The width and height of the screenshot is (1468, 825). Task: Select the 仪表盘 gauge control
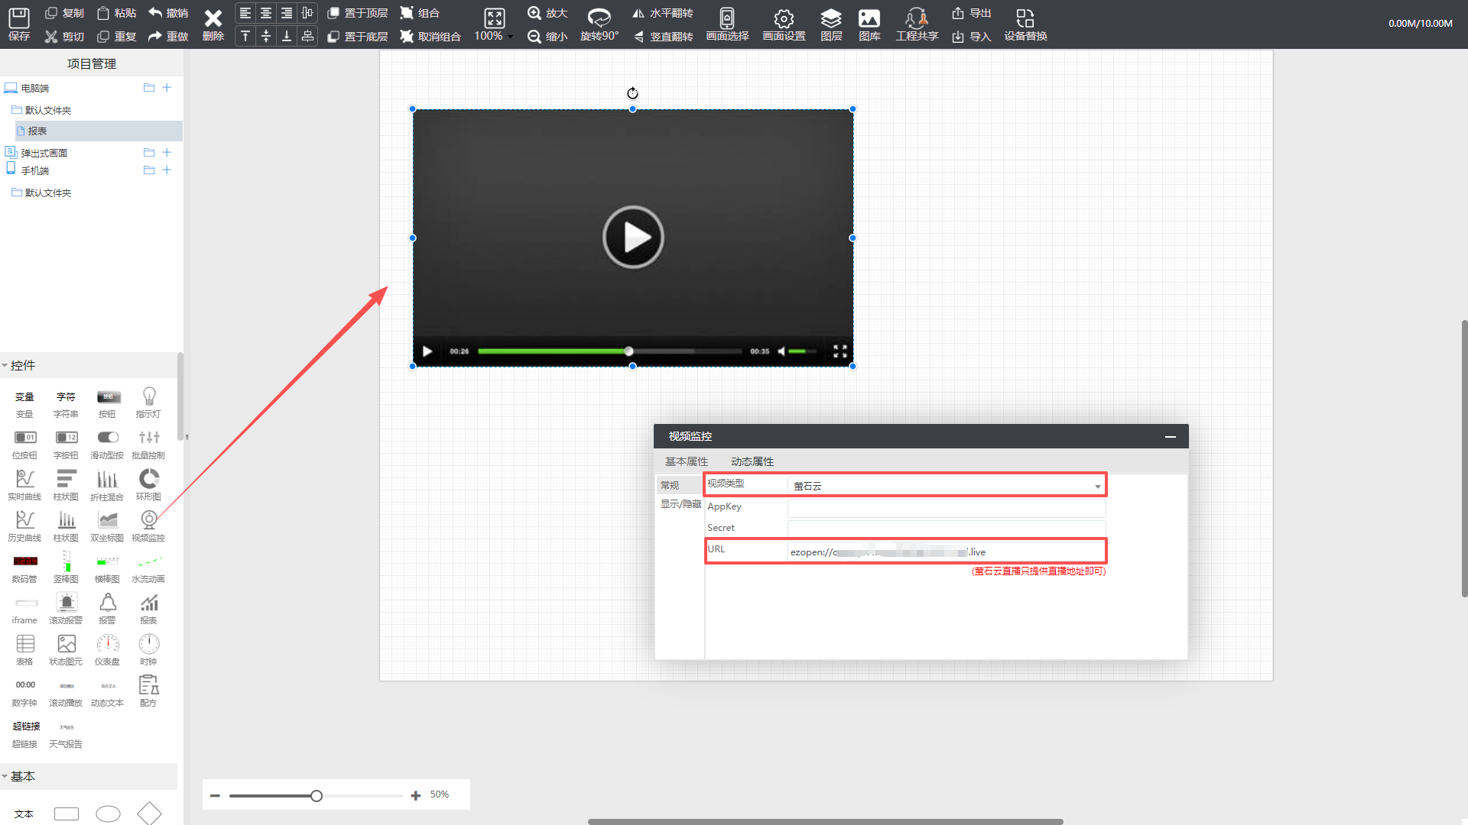pos(107,645)
